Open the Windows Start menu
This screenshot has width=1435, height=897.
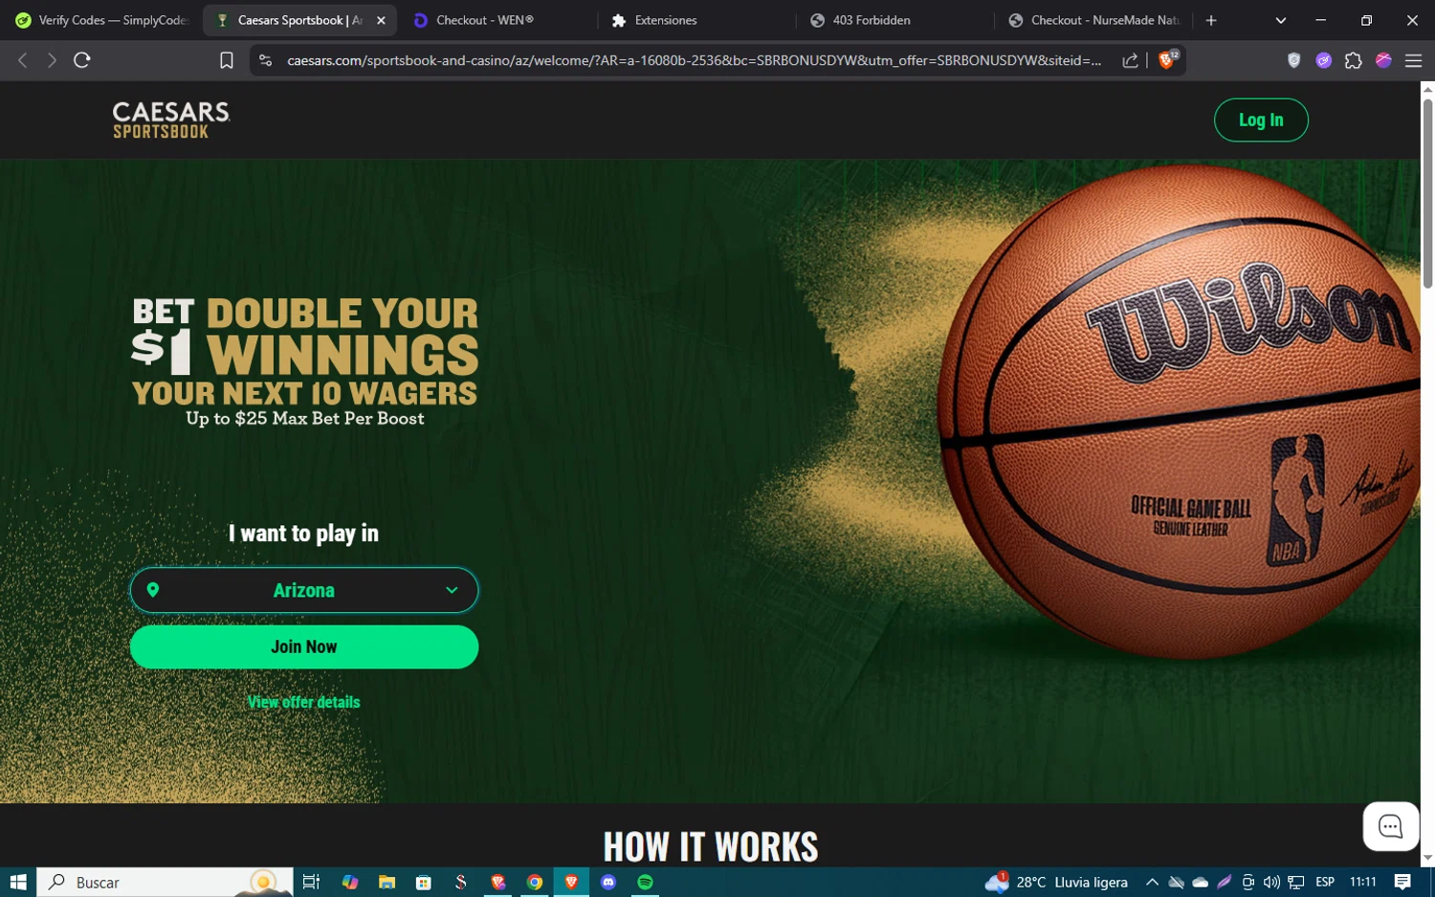[x=17, y=882]
